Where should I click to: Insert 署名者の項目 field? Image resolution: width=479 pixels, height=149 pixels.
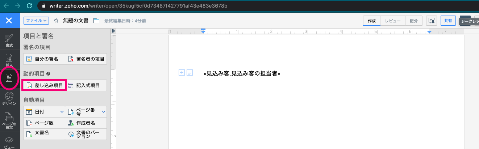tap(86, 59)
